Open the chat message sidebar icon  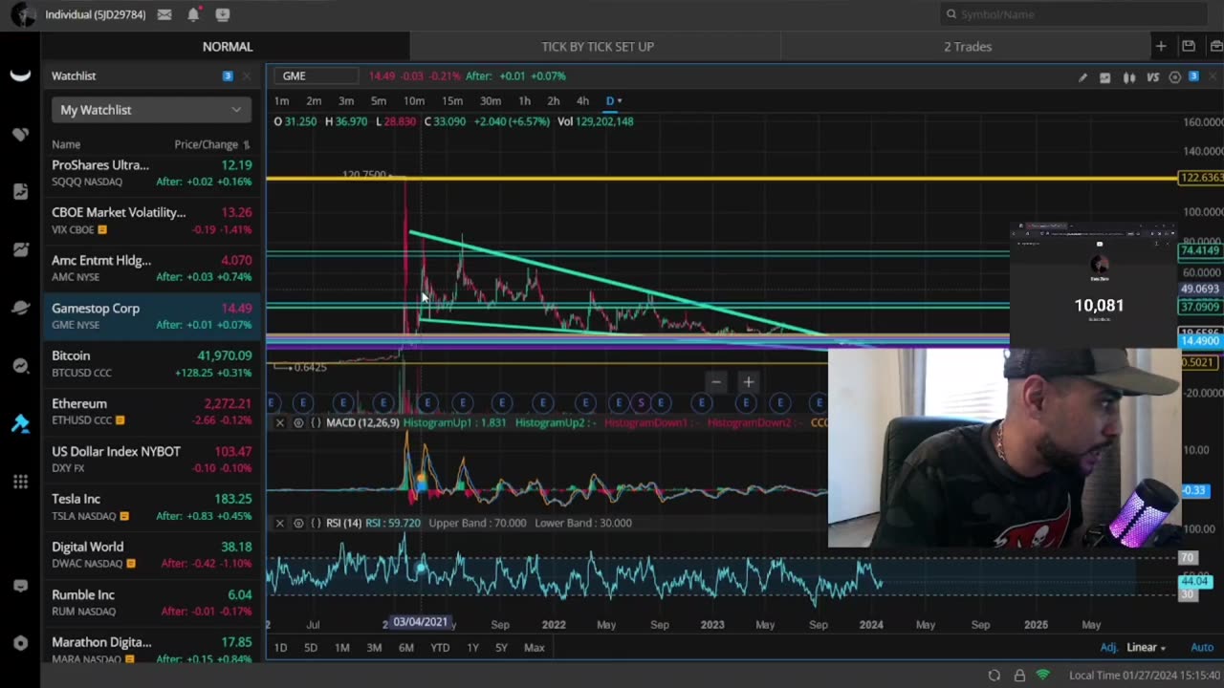point(20,586)
